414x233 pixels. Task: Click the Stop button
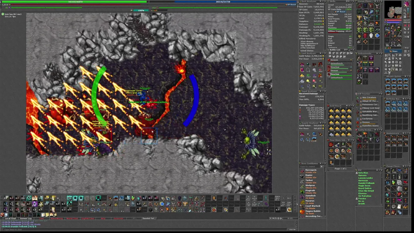click(x=407, y=48)
